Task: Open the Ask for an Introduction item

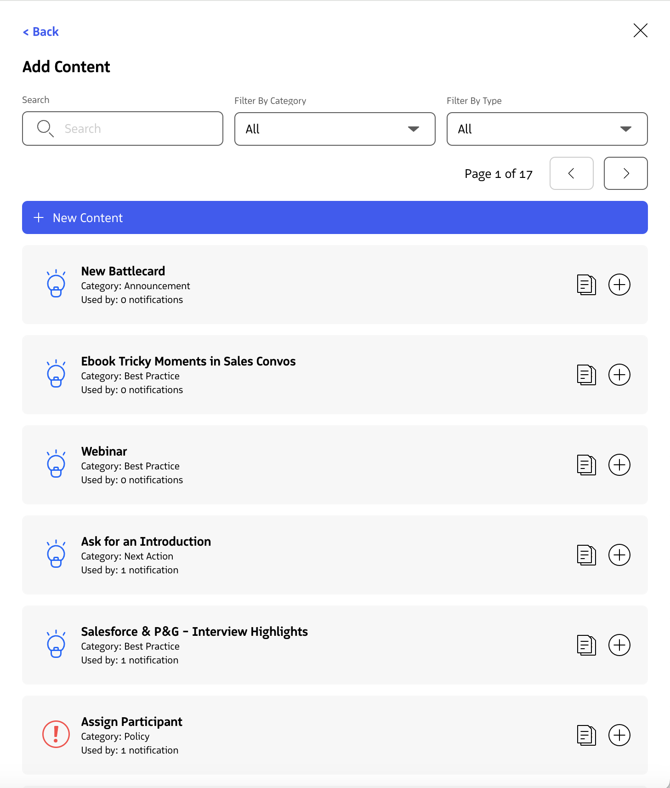Action: click(335, 555)
